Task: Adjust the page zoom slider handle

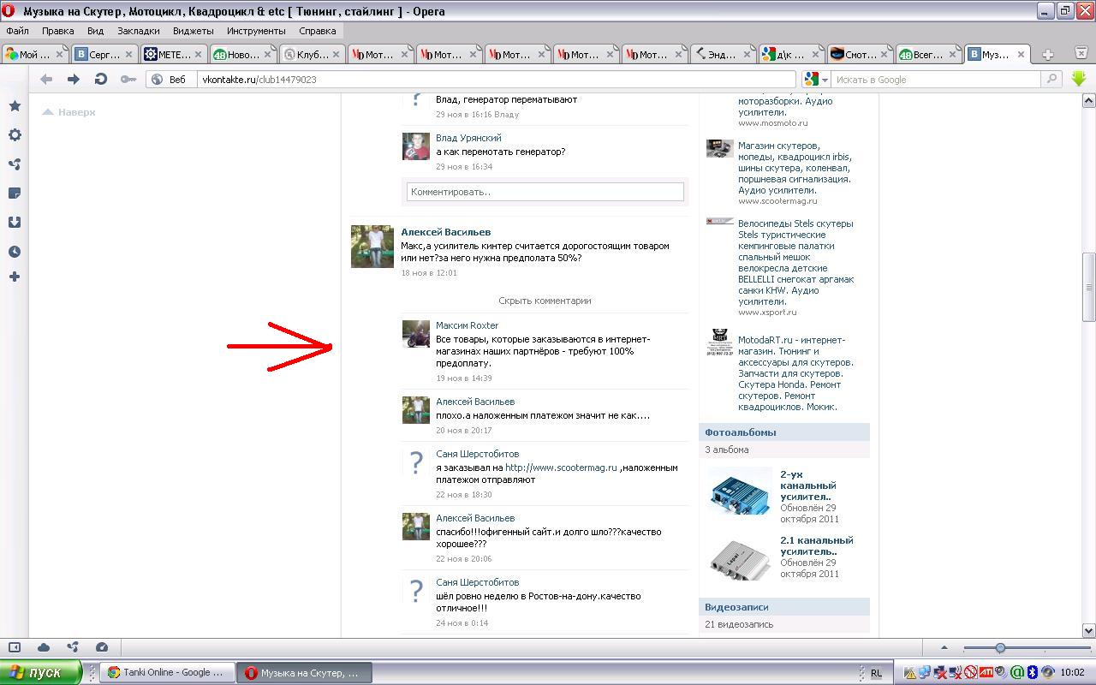Action: [999, 648]
